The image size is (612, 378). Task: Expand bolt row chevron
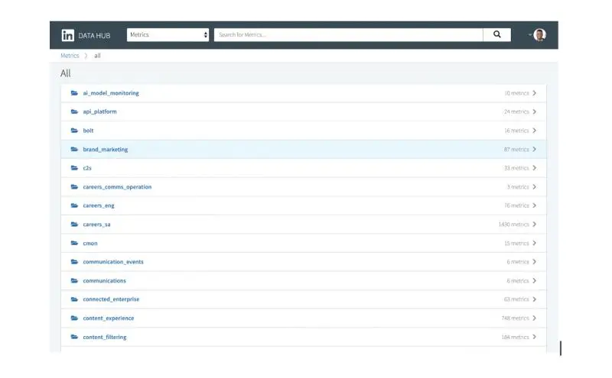534,131
